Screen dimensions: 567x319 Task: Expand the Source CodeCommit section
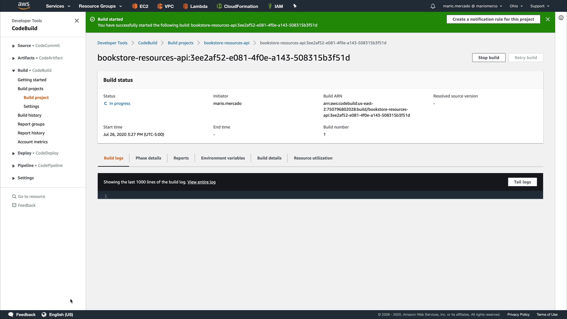pos(14,46)
